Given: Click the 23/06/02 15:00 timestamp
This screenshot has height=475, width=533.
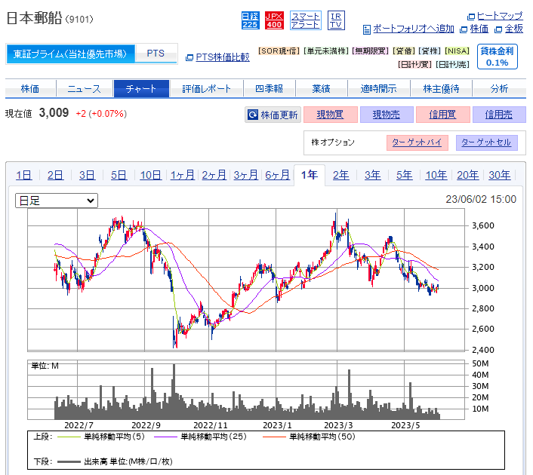Looking at the screenshot, I should pos(481,199).
